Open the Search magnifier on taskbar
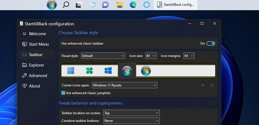The height and width of the screenshot is (125, 259). [x=66, y=5]
